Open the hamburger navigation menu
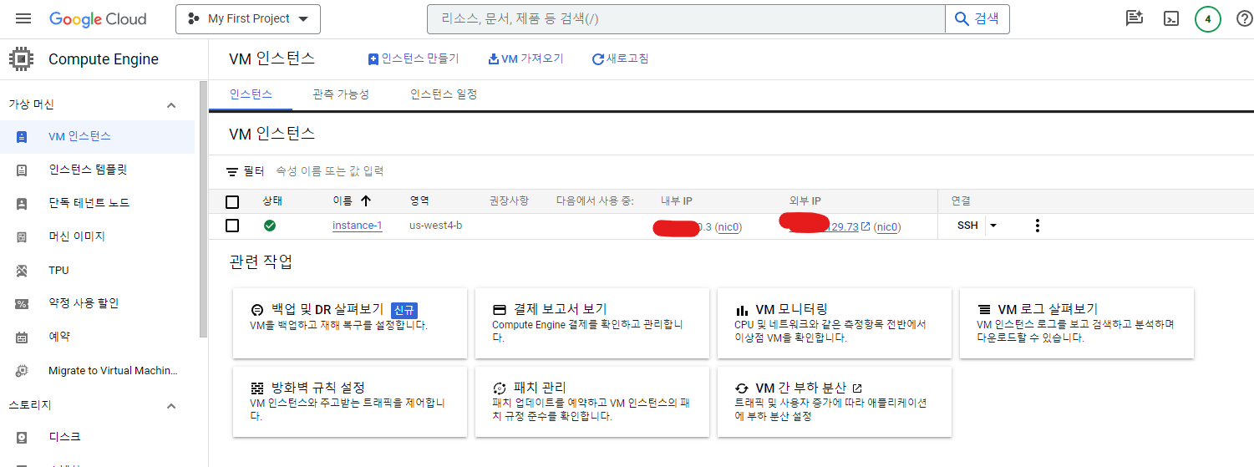The height and width of the screenshot is (467, 1254). pos(23,18)
